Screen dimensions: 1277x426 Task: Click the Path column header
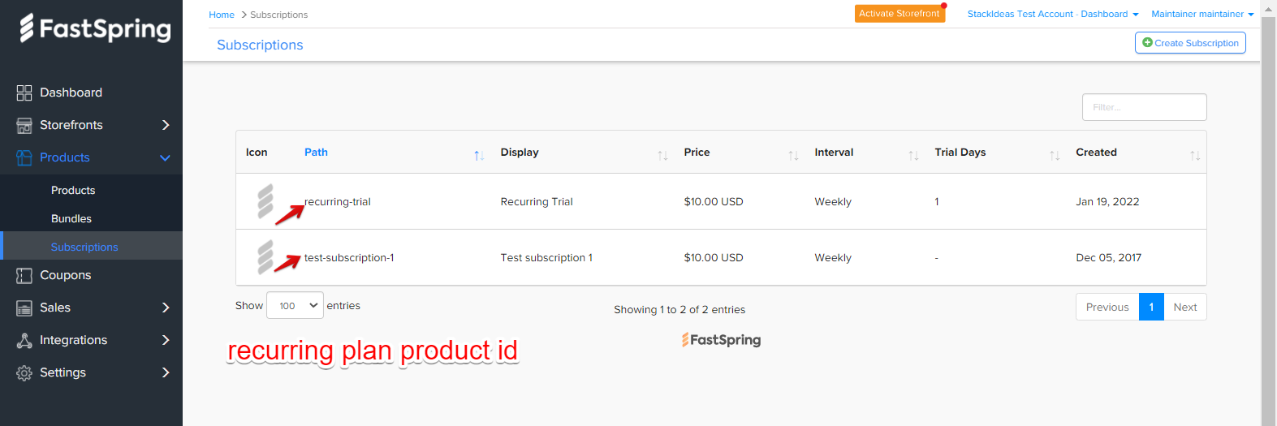click(x=316, y=152)
